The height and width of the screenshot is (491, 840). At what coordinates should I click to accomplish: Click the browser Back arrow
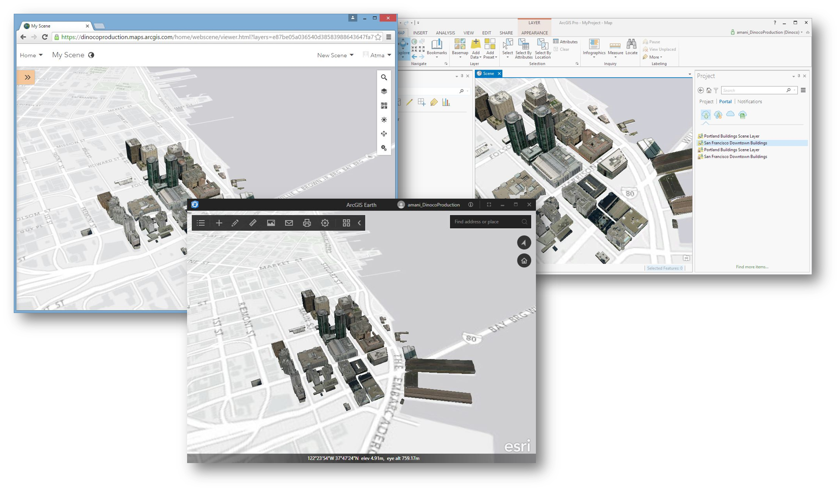23,37
